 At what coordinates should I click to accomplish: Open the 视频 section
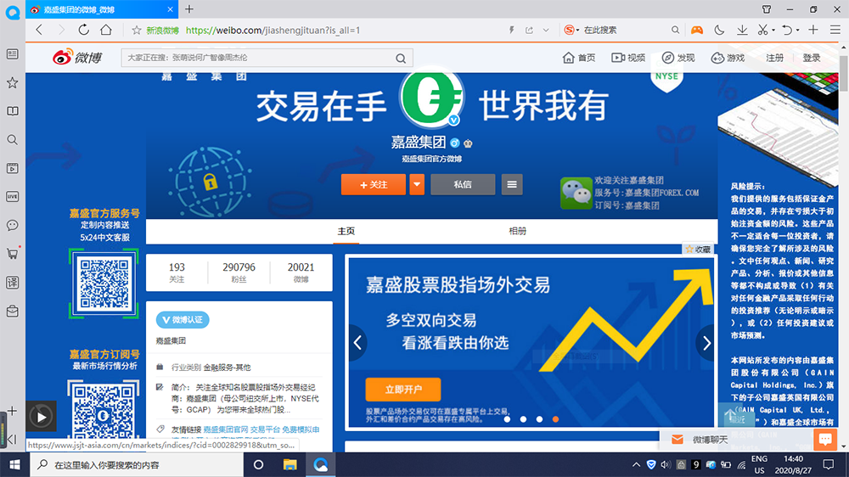[x=628, y=58]
